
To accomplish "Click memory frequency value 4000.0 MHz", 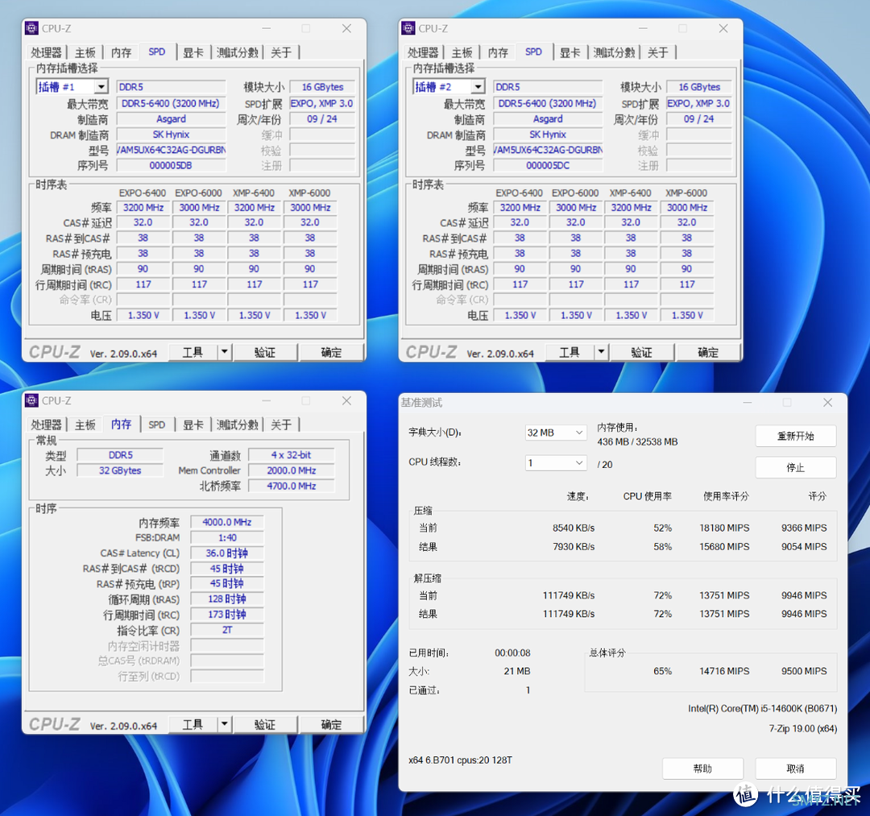I will tap(227, 522).
